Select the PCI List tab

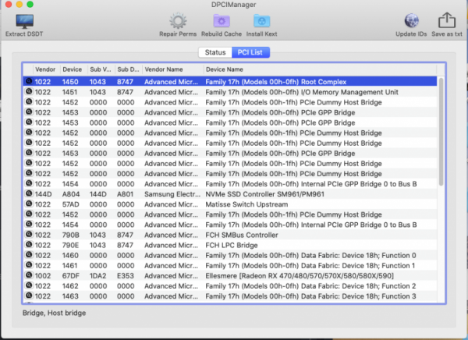pos(251,52)
